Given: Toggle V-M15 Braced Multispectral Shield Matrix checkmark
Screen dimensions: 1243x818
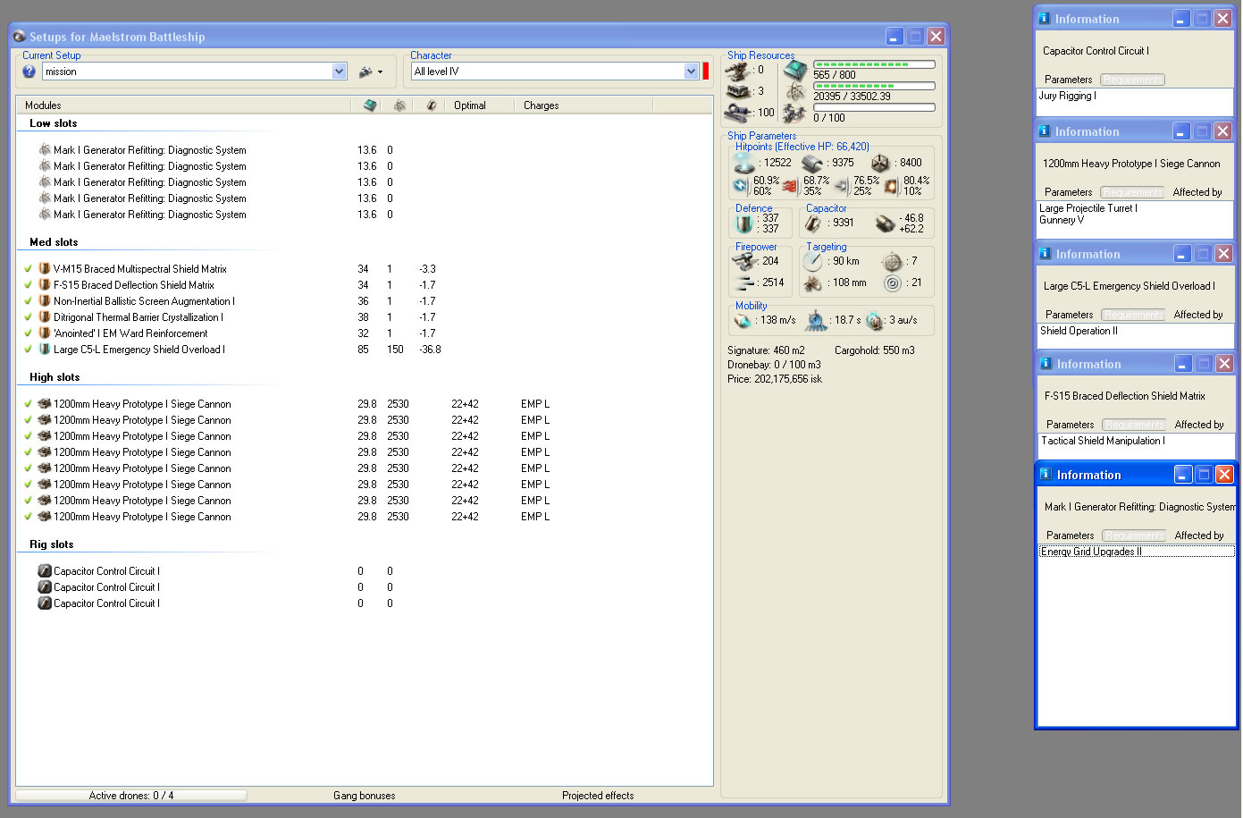Looking at the screenshot, I should 29,269.
